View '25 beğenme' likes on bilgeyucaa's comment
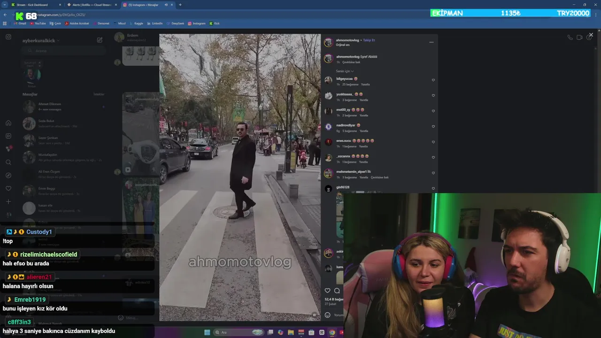Image resolution: width=601 pixels, height=338 pixels. (x=350, y=84)
